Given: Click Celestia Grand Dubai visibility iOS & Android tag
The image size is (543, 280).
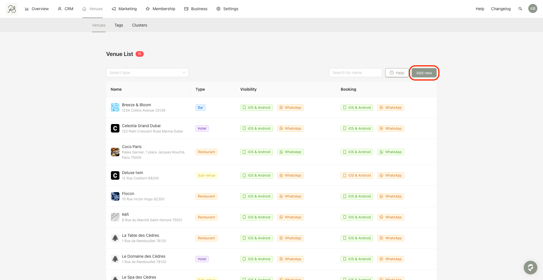Looking at the screenshot, I should 256,129.
